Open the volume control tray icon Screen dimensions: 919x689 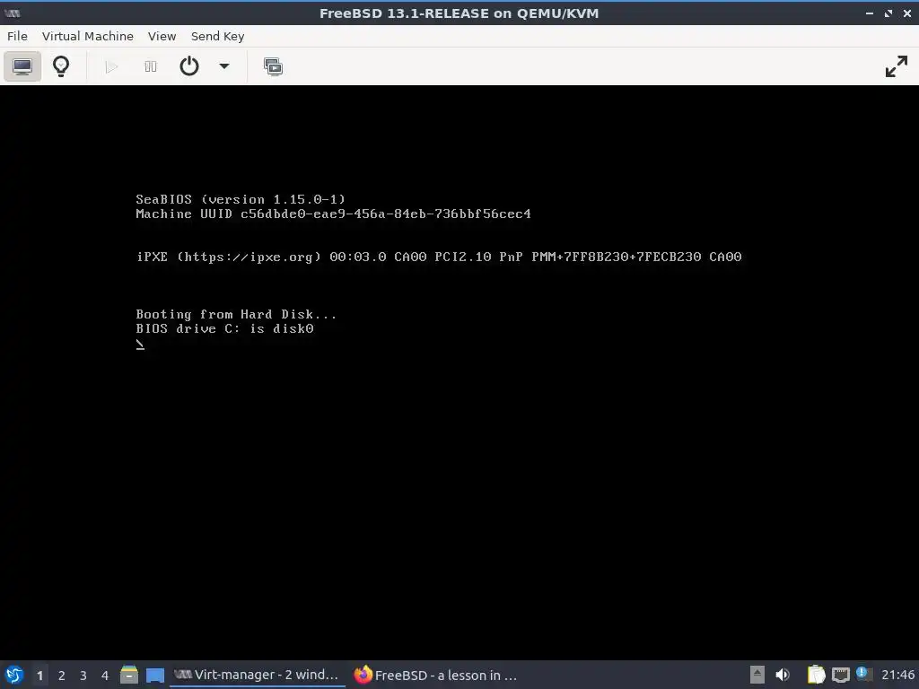point(782,675)
